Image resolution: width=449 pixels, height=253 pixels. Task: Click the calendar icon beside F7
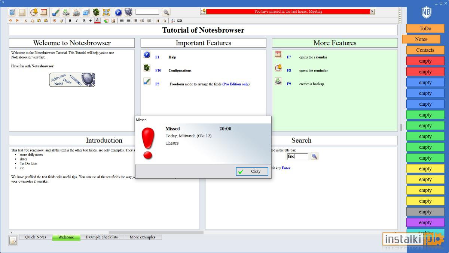tap(278, 55)
